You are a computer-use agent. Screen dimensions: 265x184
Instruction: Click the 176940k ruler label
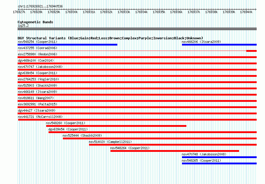pos(246,12)
